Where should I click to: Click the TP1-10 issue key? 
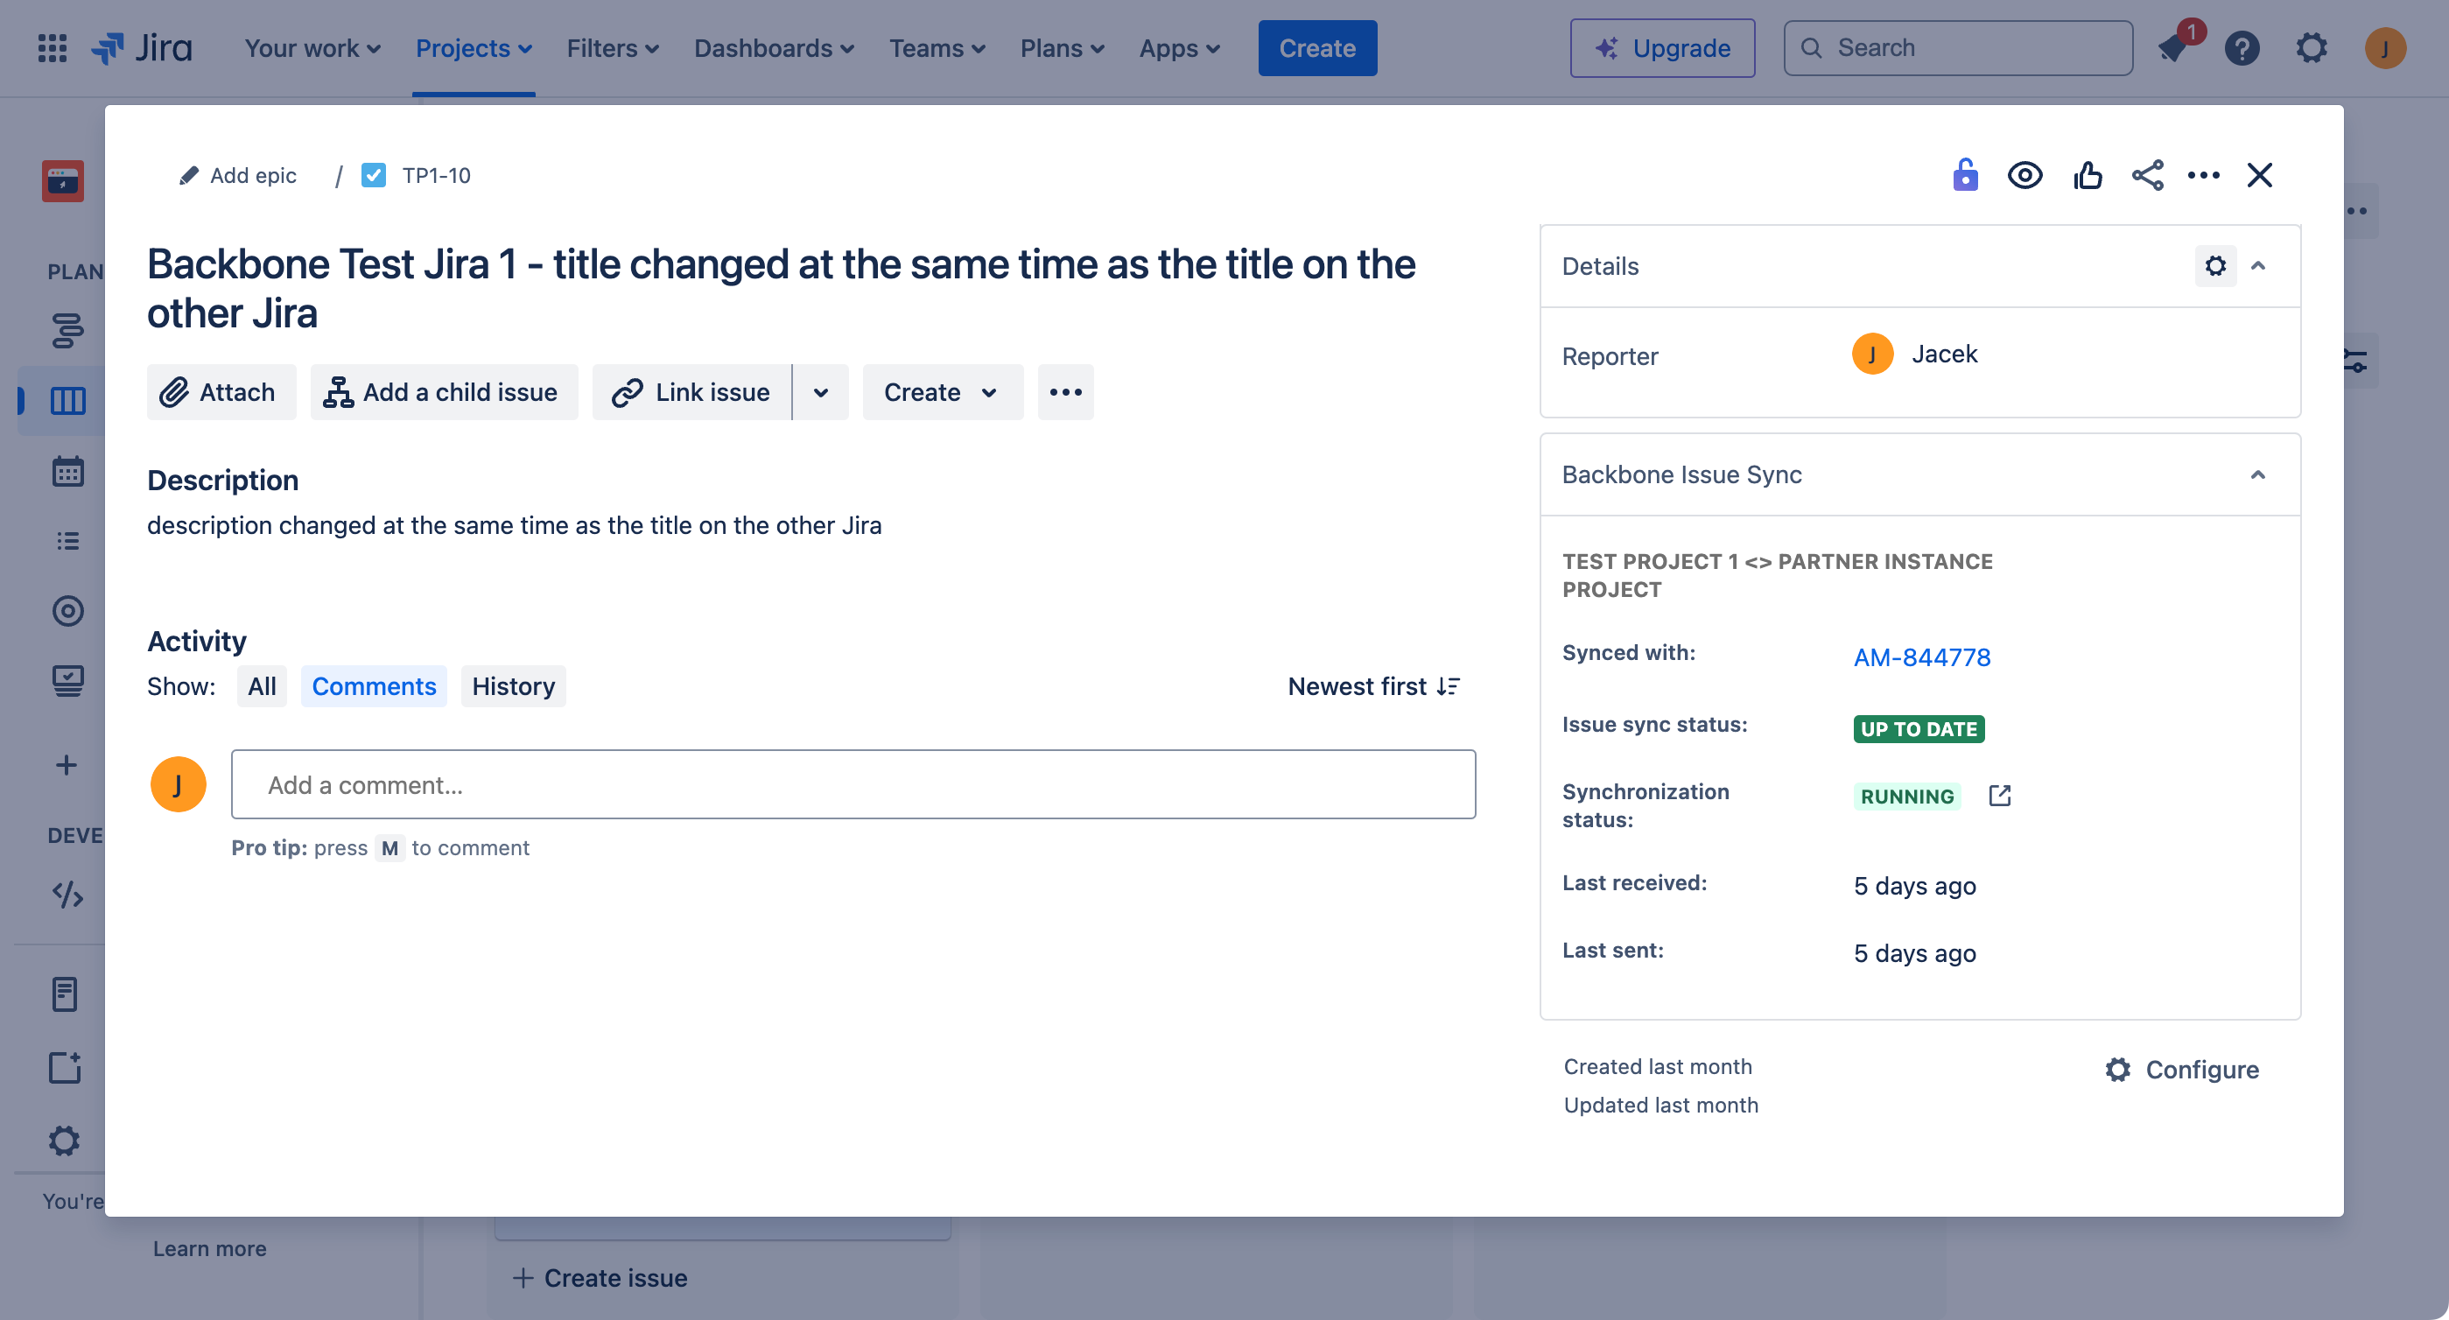pyautogui.click(x=435, y=175)
